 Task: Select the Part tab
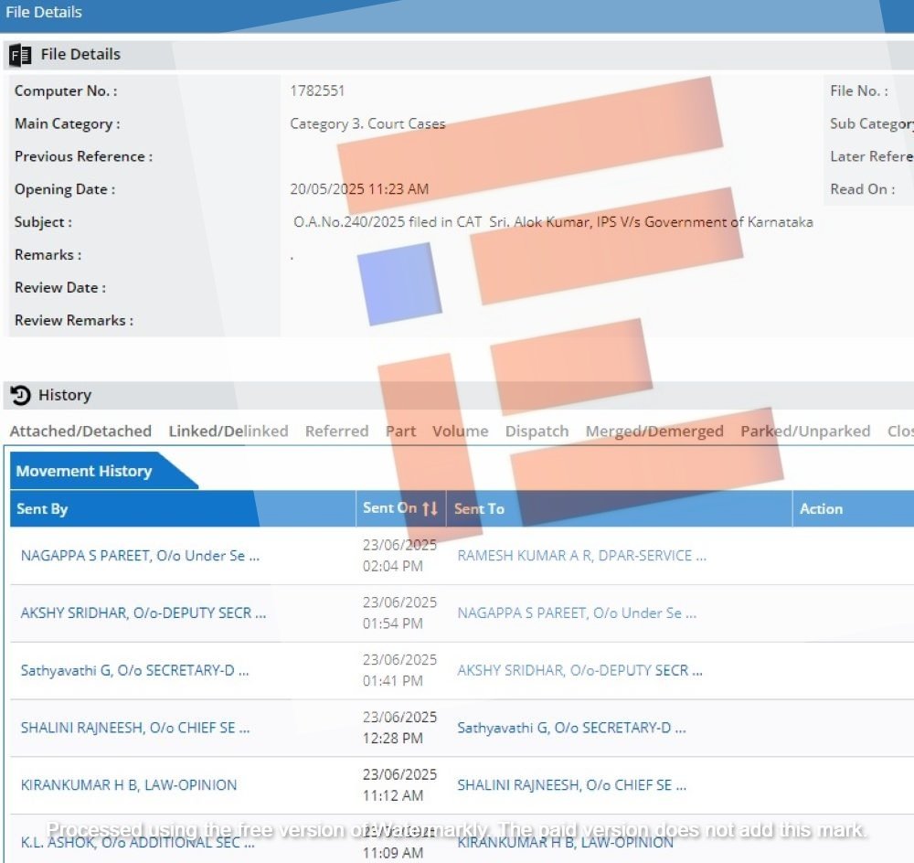[400, 431]
